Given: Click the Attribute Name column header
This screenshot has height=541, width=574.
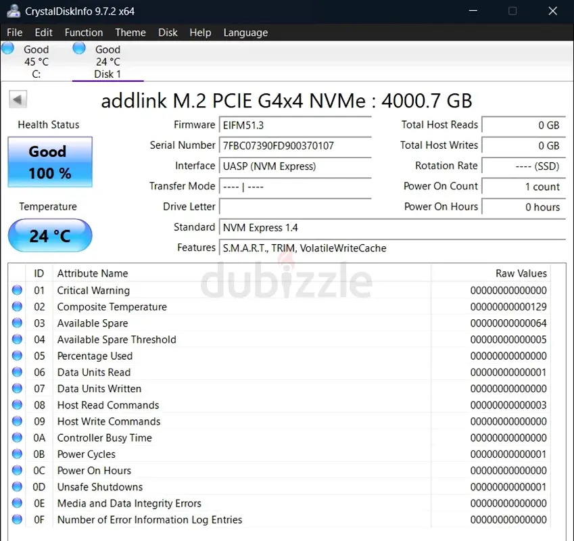Looking at the screenshot, I should tap(242, 273).
